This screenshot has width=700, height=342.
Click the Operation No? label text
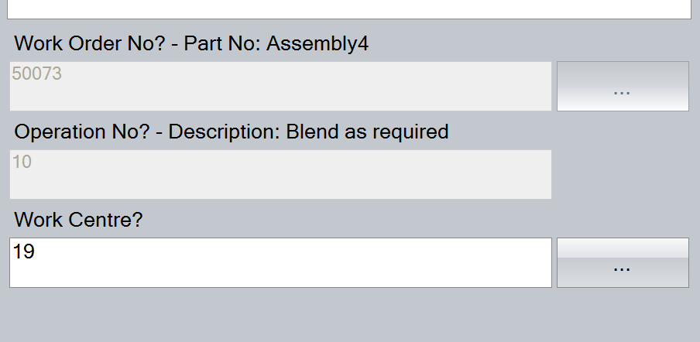tap(82, 132)
